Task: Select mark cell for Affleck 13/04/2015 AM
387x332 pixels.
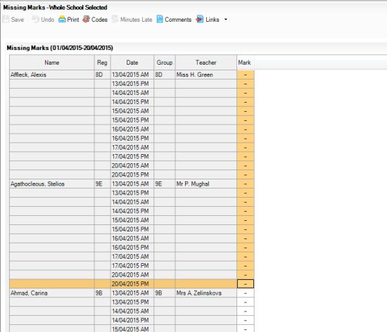Action: pos(246,75)
